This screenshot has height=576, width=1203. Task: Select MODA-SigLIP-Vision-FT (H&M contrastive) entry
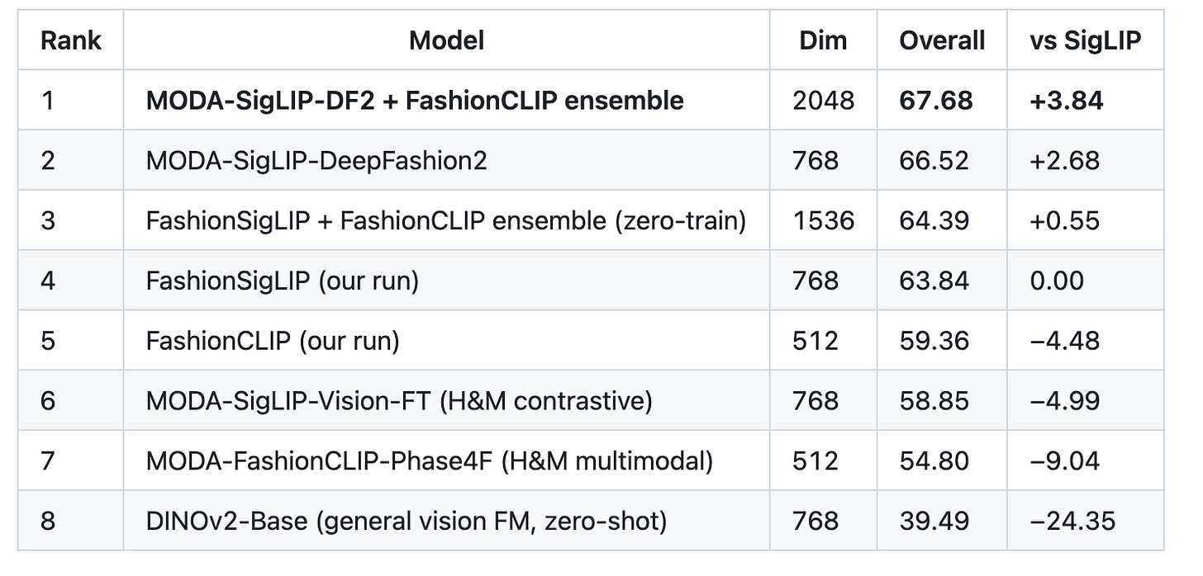tap(399, 401)
